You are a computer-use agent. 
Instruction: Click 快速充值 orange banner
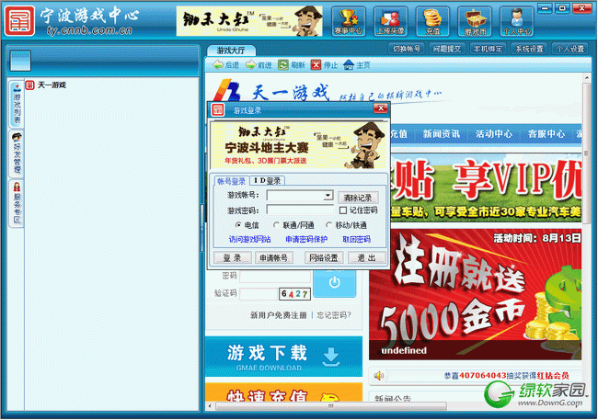[x=283, y=392]
